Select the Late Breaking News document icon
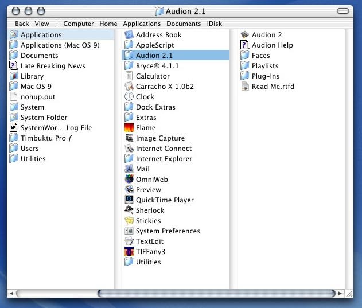 pos(13,66)
